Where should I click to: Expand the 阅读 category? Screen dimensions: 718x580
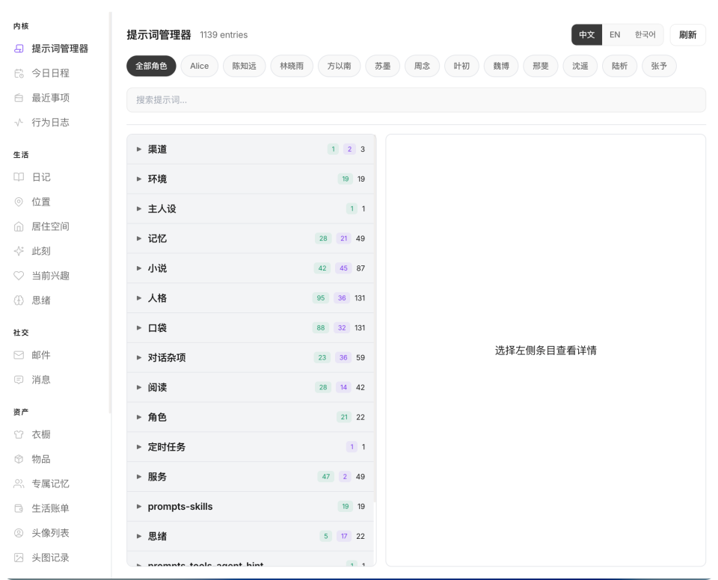point(251,387)
